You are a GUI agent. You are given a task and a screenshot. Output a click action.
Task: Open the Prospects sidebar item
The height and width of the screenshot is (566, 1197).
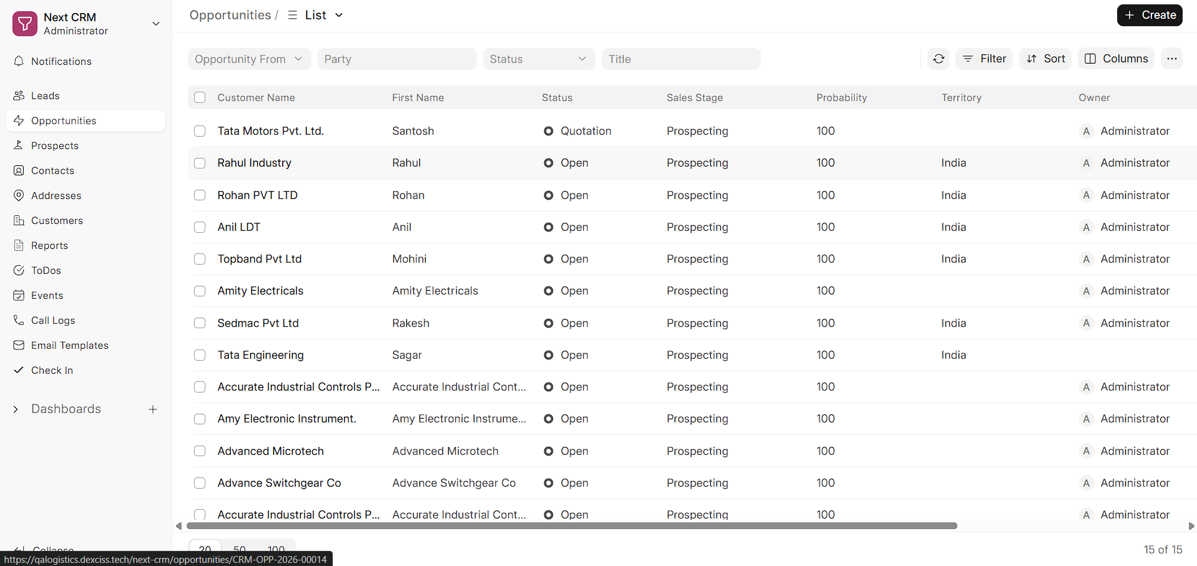(86, 145)
